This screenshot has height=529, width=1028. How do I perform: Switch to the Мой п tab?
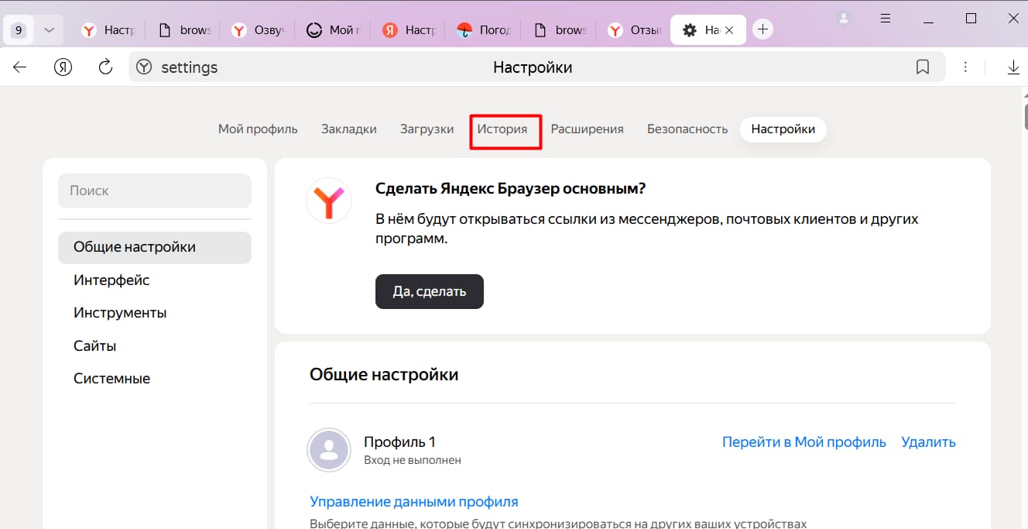coord(334,30)
